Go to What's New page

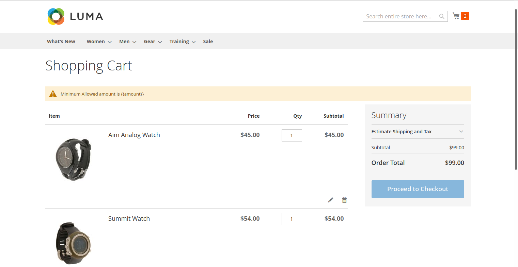coord(61,41)
